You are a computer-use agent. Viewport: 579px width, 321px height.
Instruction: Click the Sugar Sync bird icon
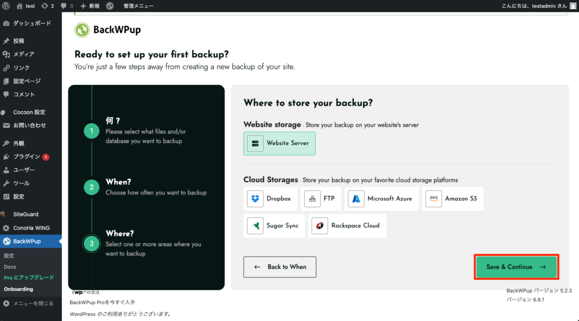[x=255, y=226]
